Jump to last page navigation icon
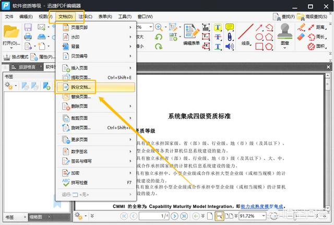 click(x=185, y=216)
